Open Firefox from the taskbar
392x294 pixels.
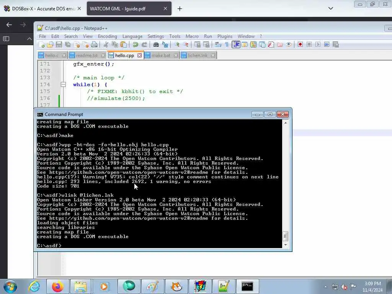click(x=58, y=286)
